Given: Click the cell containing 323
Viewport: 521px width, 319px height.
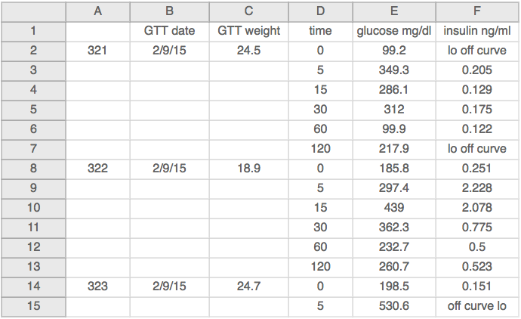Looking at the screenshot, I should 97,286.
